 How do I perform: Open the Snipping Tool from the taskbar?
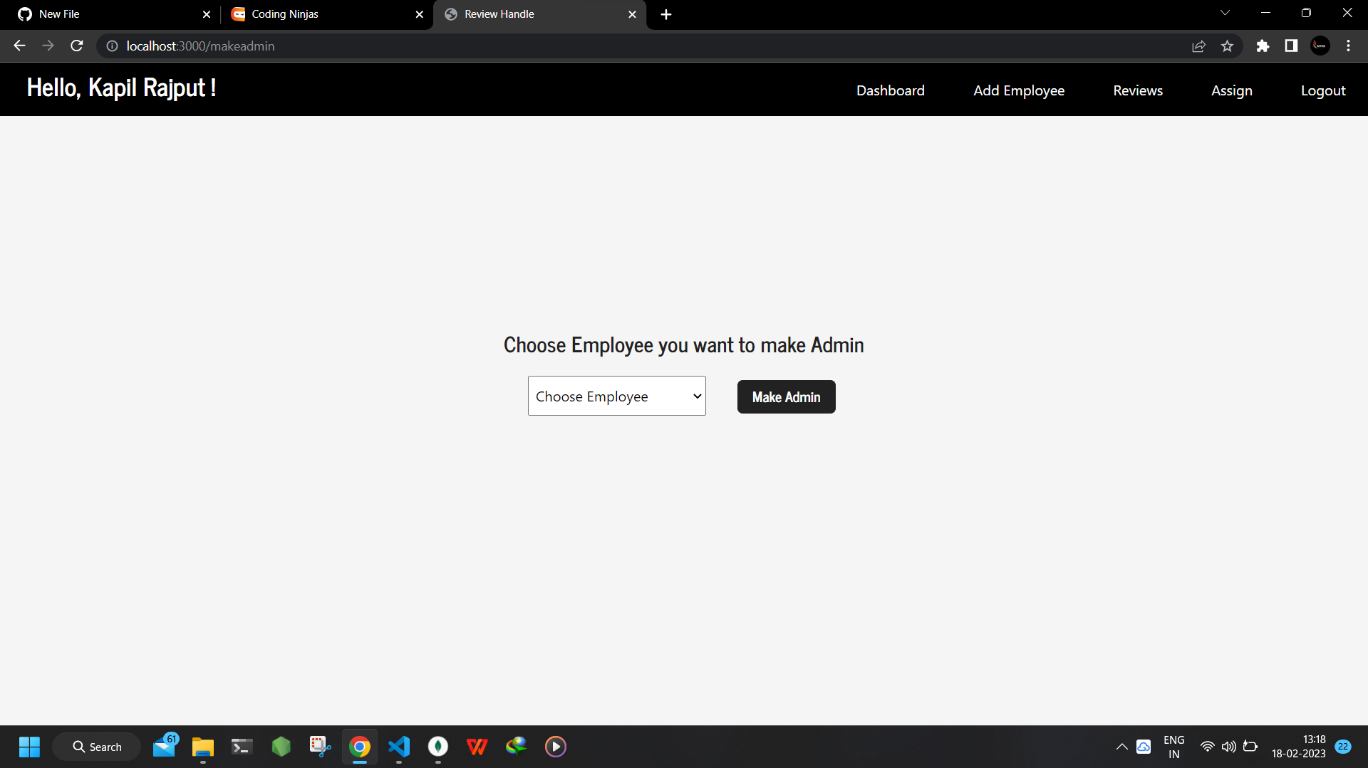pyautogui.click(x=320, y=746)
